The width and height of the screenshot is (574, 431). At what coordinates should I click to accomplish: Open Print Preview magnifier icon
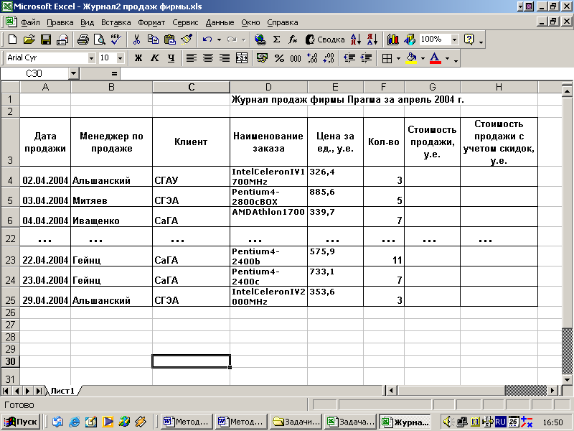100,40
